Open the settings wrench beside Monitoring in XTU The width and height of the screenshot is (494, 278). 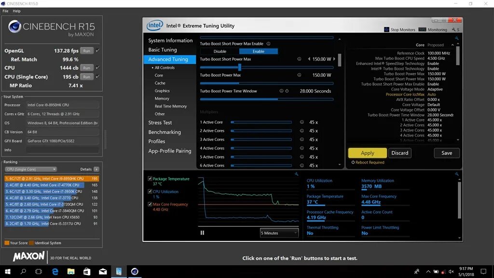tap(453, 29)
